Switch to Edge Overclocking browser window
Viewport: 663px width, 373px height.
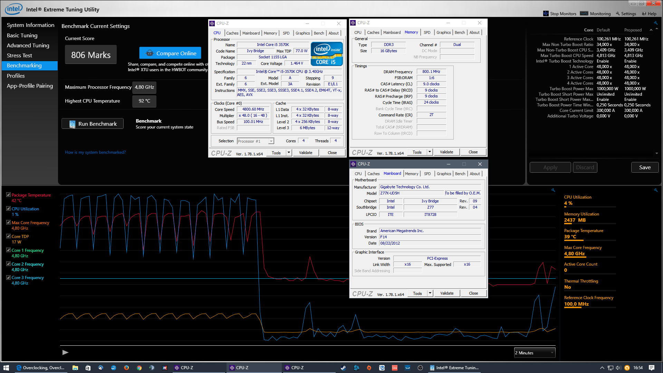pyautogui.click(x=41, y=367)
